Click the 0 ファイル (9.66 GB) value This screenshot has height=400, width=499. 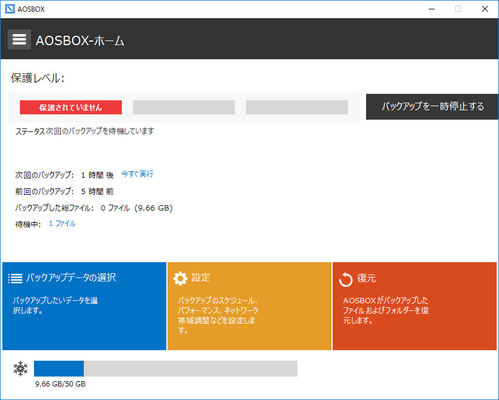(137, 208)
